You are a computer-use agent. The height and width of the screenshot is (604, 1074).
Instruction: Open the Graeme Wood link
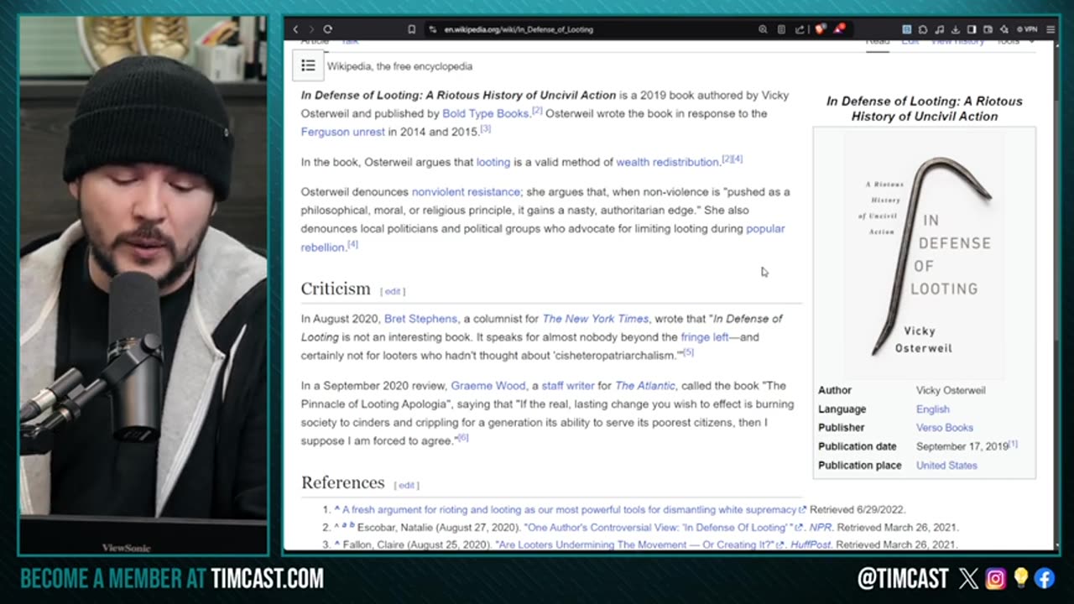click(488, 386)
